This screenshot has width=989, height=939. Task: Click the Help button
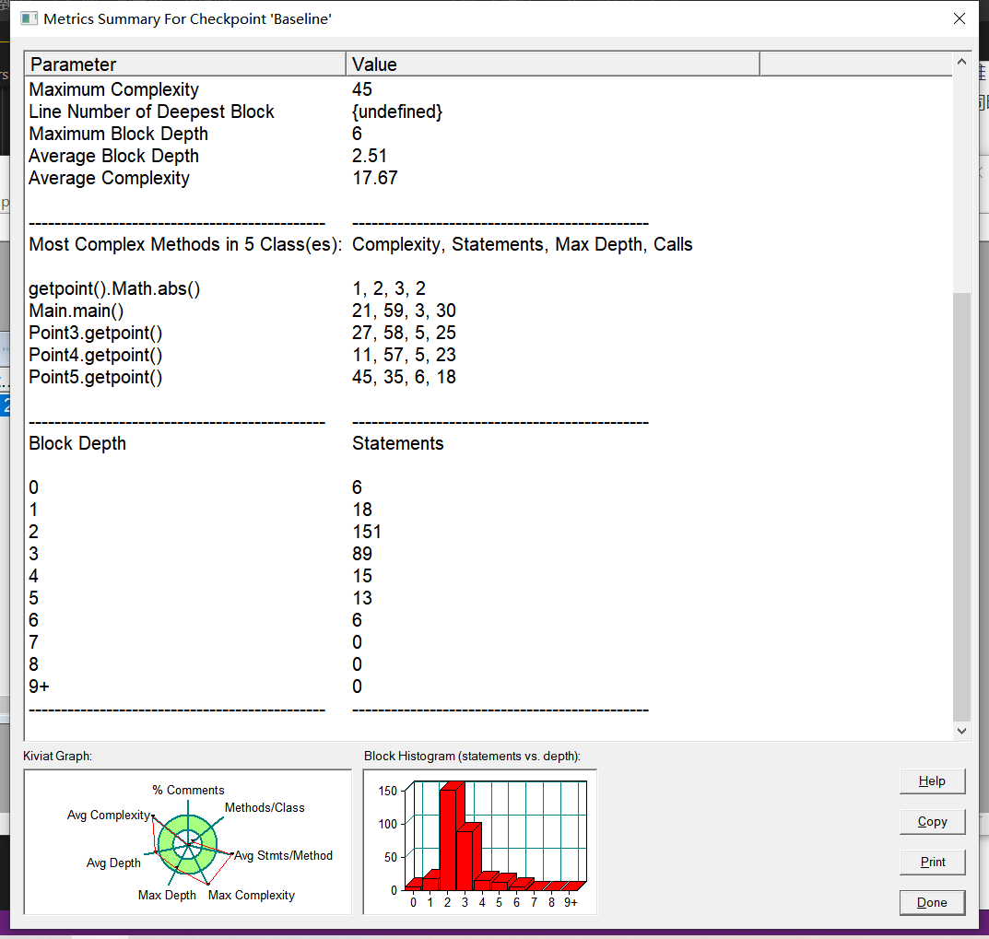point(932,781)
